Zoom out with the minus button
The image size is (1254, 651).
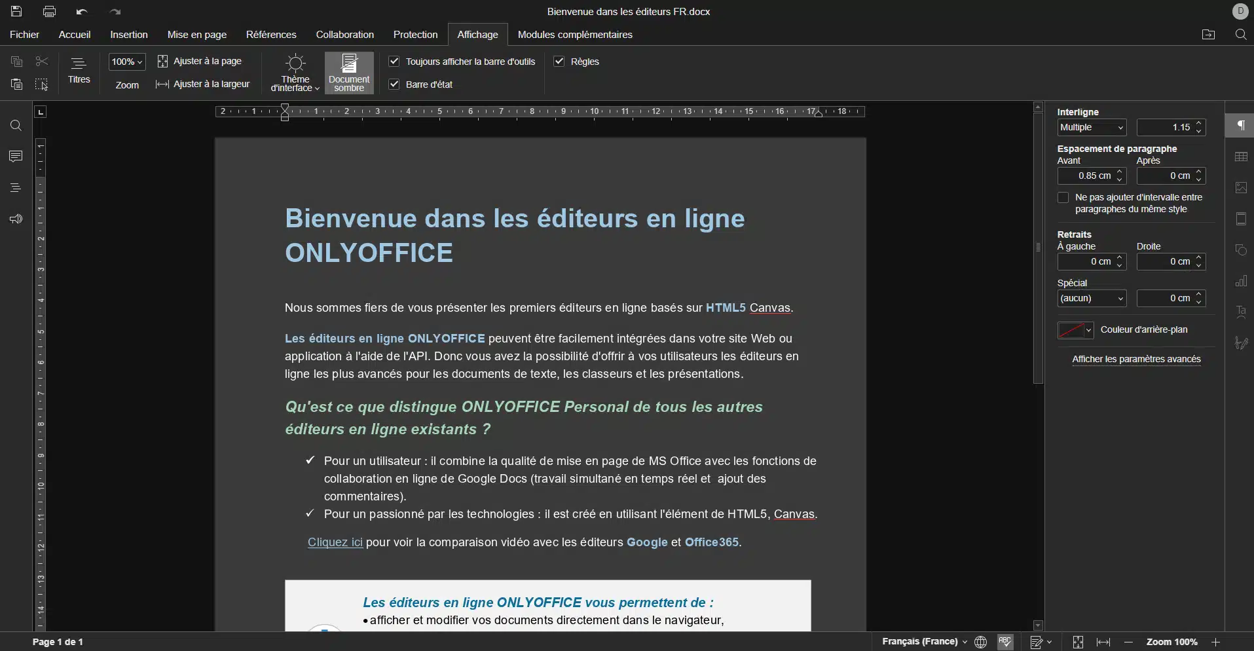1128,642
